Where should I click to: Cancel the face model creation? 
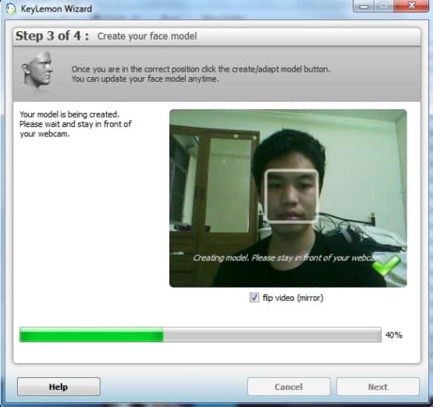pos(289,387)
